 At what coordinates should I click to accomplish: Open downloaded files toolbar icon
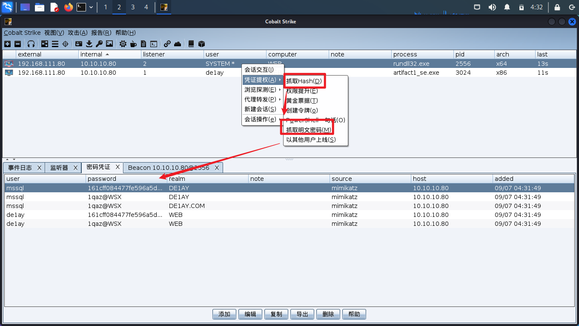click(x=89, y=44)
